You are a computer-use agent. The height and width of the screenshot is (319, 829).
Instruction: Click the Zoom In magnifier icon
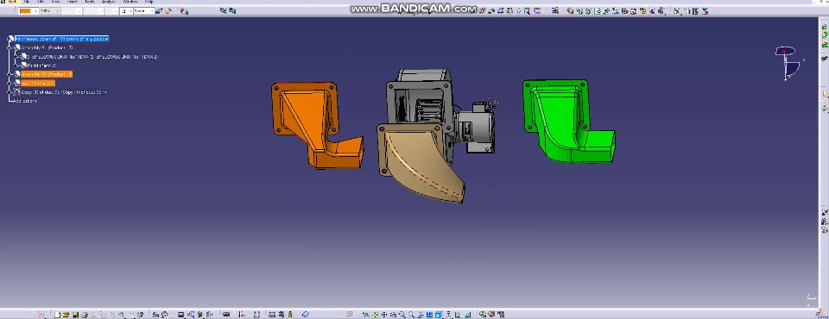[x=402, y=315]
